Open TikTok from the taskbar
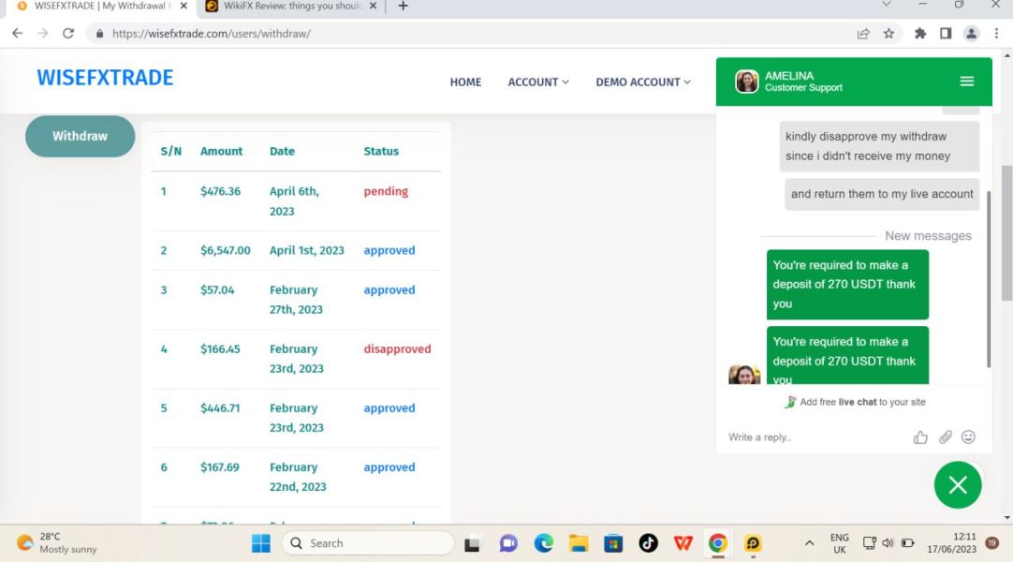This screenshot has height=562, width=1013. coord(648,544)
